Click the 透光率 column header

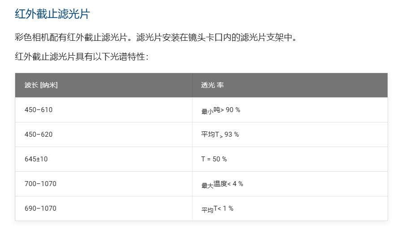[212, 85]
